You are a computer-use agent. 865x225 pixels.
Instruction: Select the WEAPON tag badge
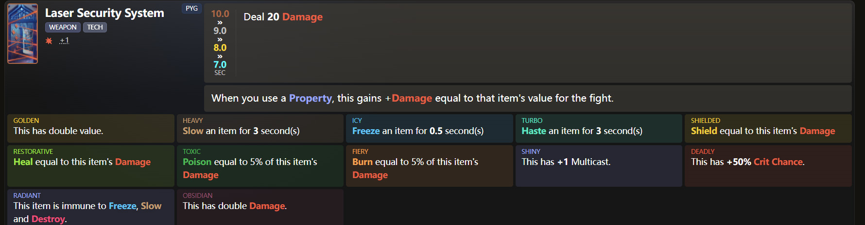63,27
